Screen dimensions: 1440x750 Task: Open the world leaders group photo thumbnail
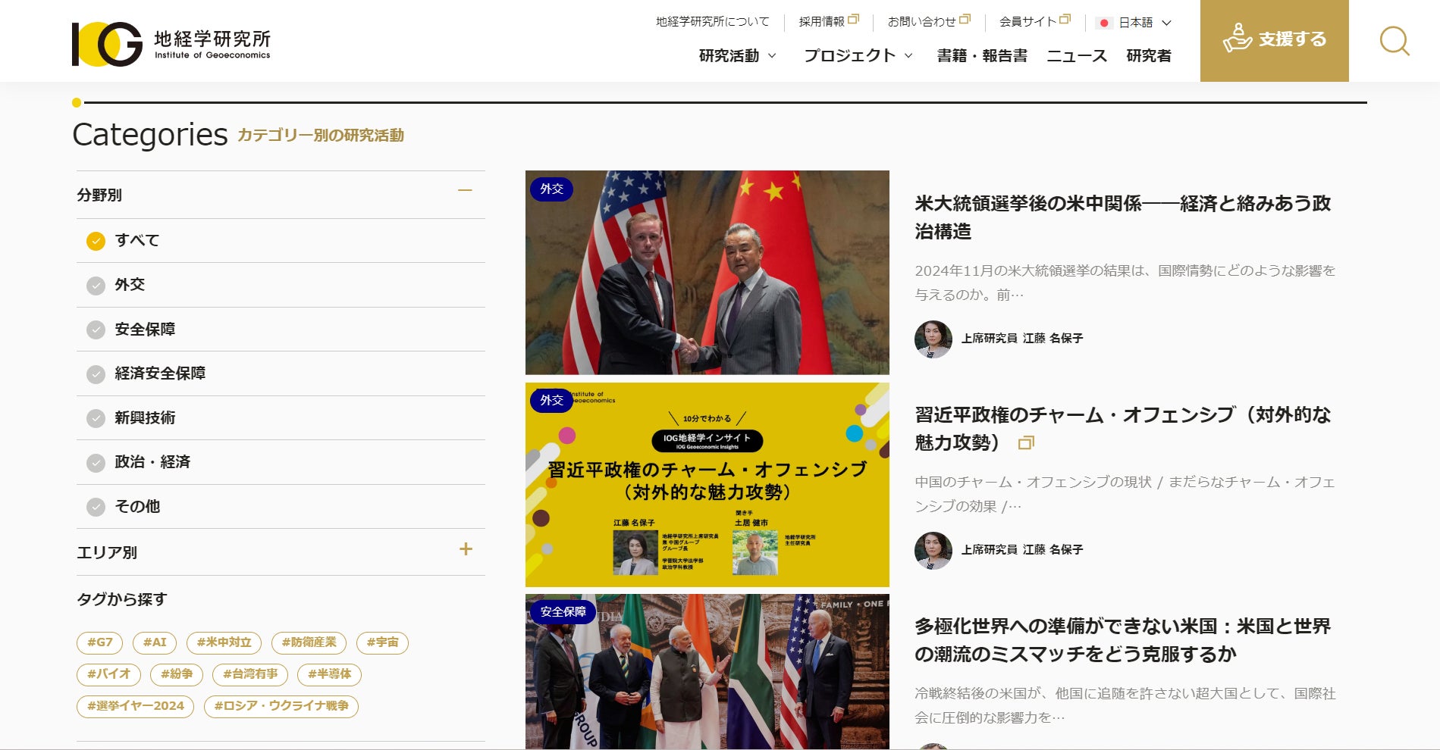pos(707,672)
